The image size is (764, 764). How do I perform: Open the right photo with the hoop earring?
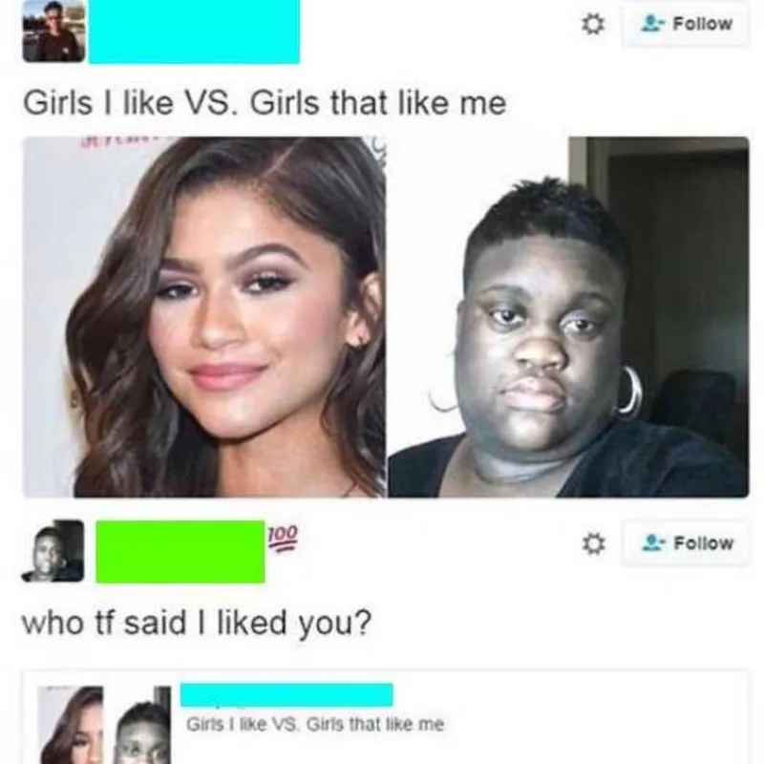pyautogui.click(x=568, y=317)
